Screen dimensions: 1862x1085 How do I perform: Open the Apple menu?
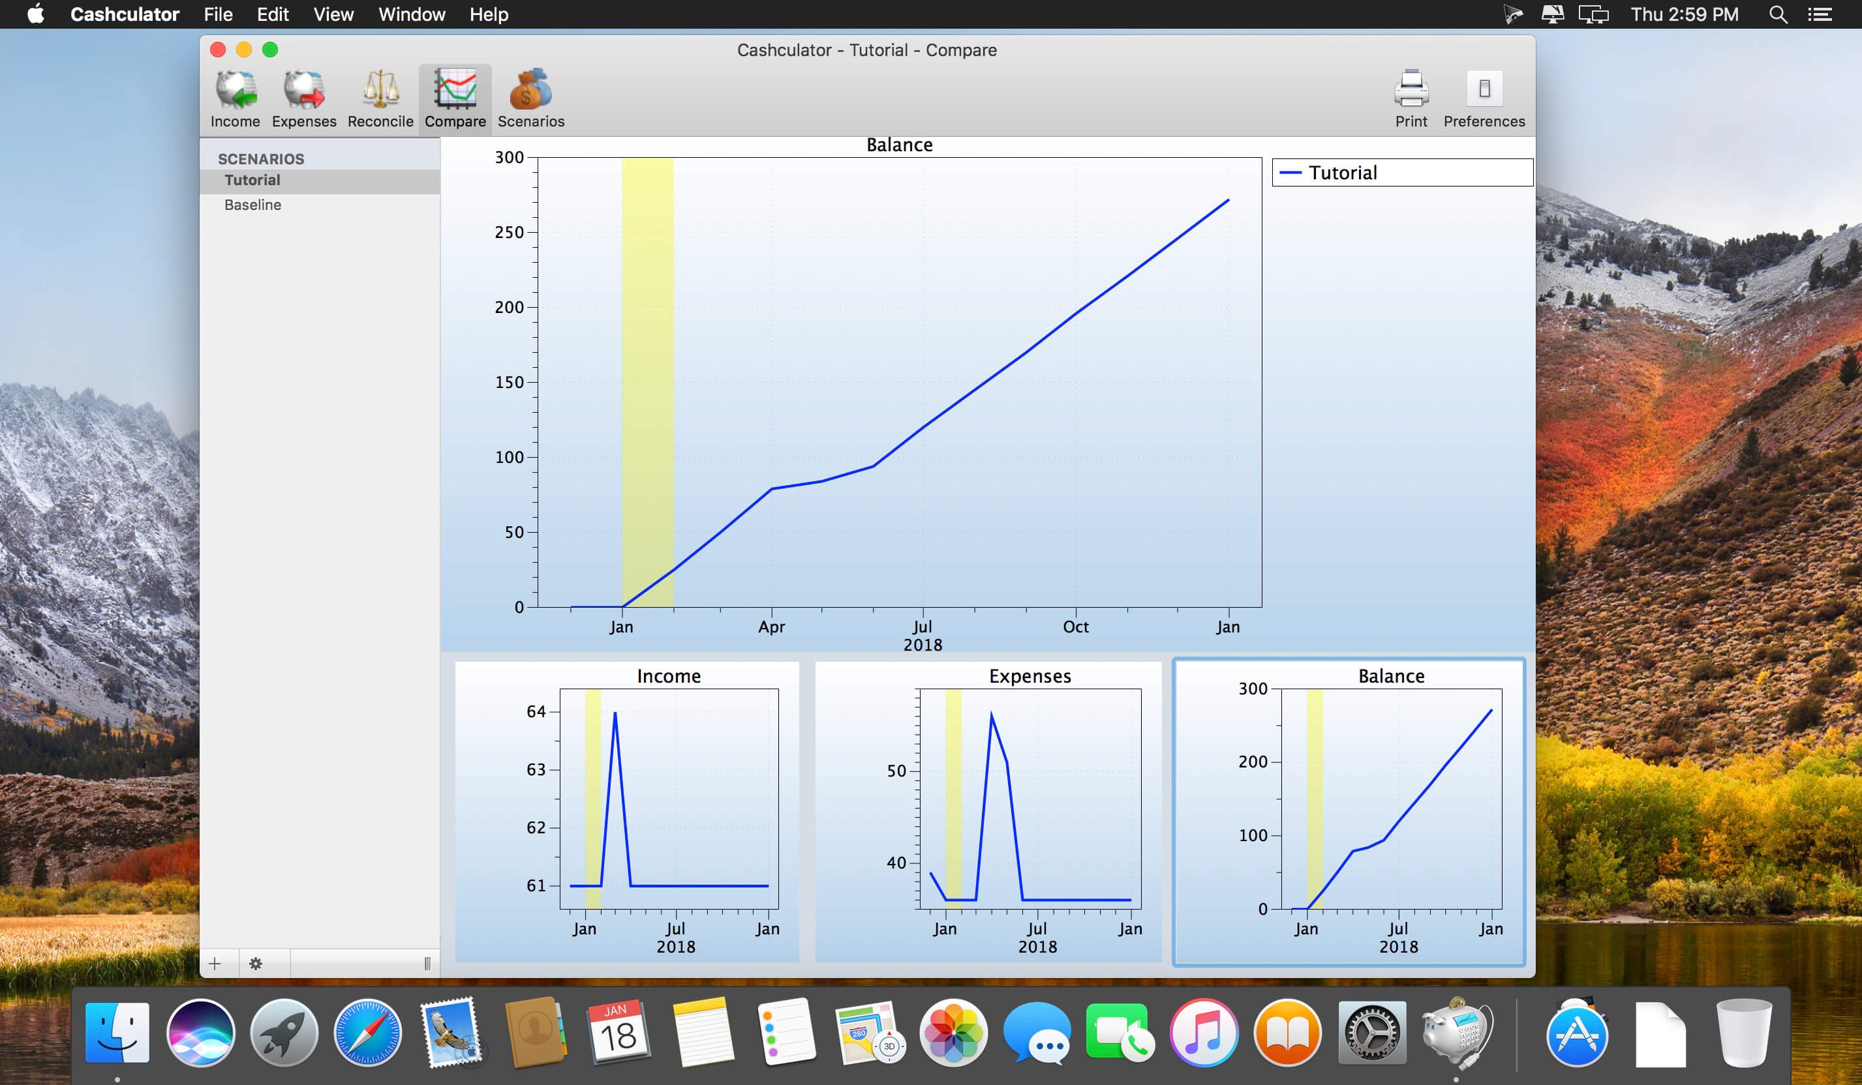click(35, 14)
